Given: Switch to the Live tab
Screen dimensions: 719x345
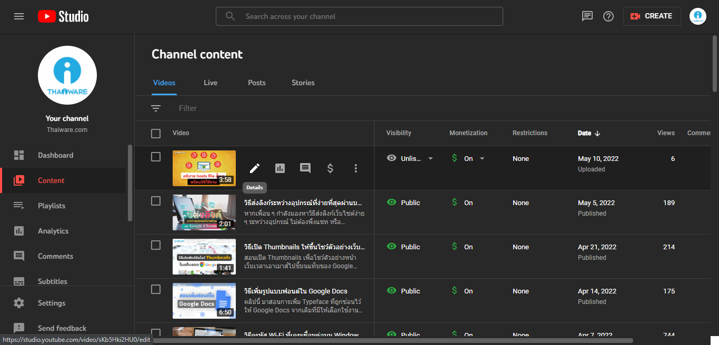Looking at the screenshot, I should pos(211,83).
